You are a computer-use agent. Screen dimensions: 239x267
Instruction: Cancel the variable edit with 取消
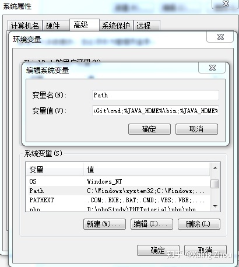196,129
